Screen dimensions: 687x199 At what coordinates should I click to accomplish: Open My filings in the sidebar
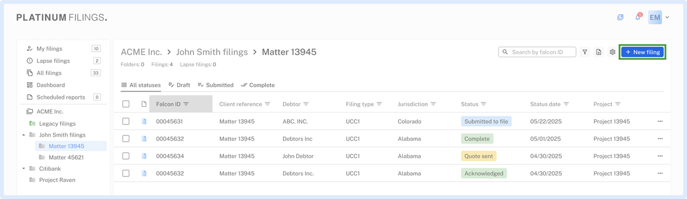point(49,49)
